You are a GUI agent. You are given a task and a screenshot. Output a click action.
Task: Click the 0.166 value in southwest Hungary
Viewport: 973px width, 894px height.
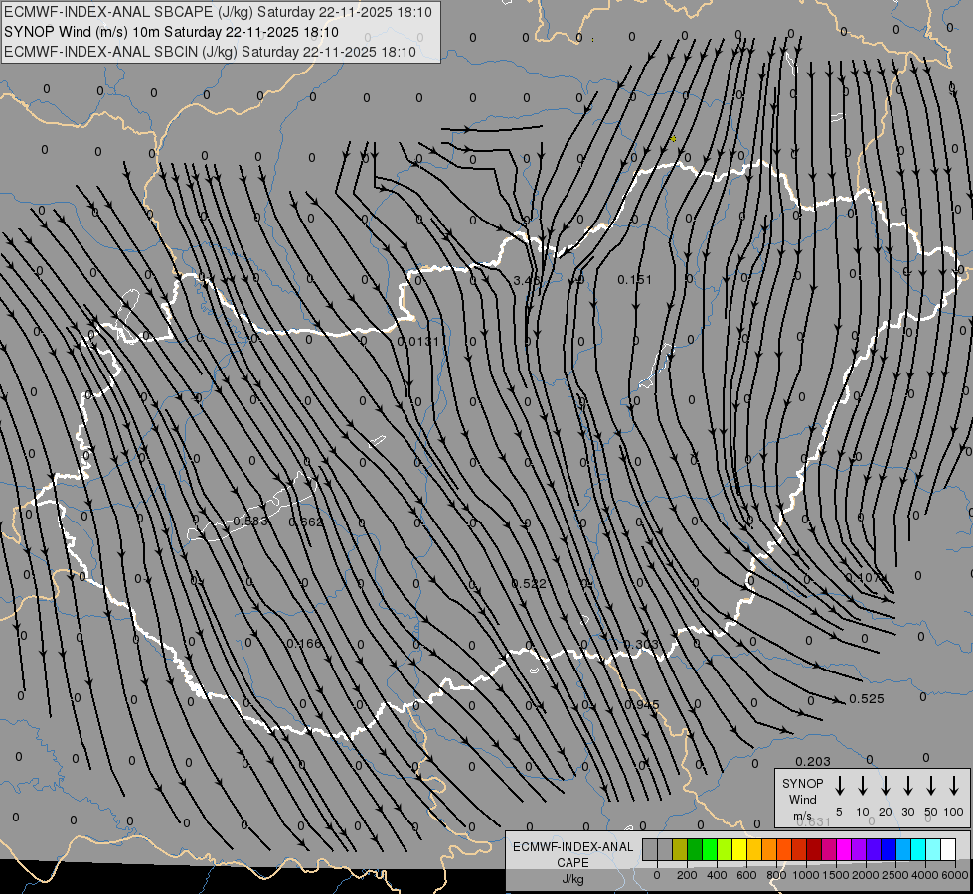click(304, 644)
